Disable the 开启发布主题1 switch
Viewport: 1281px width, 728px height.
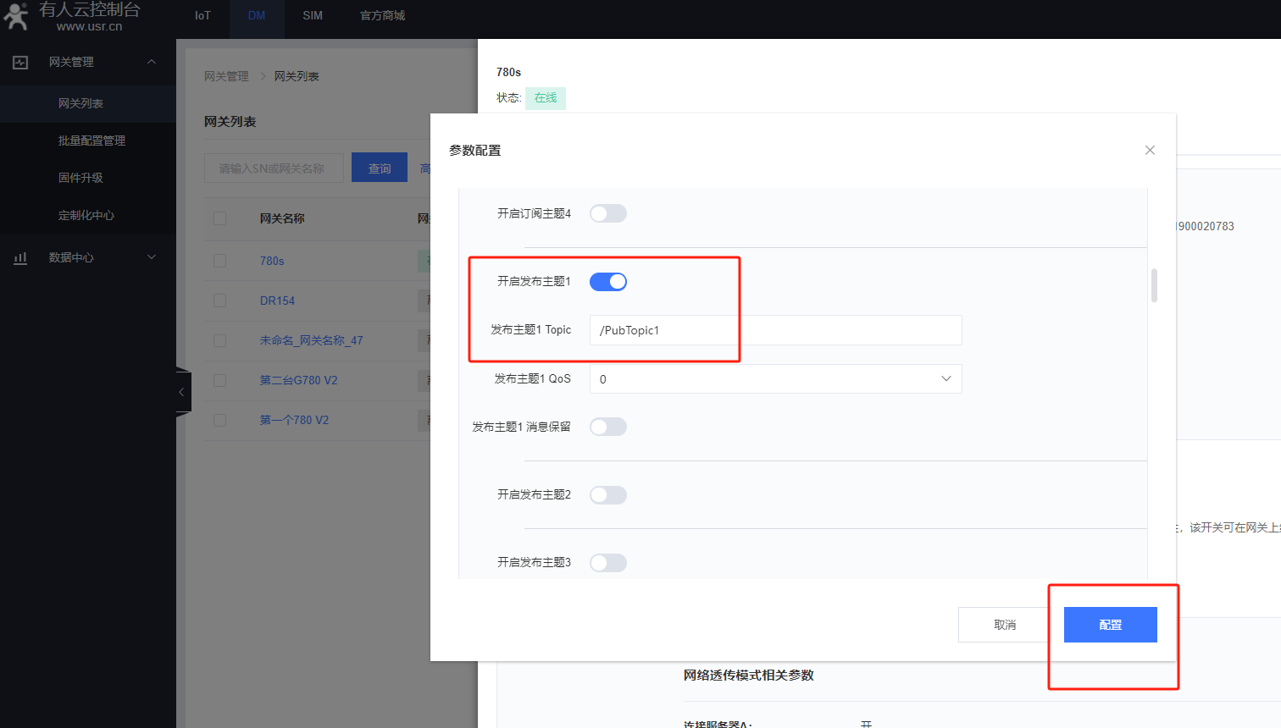pos(608,282)
